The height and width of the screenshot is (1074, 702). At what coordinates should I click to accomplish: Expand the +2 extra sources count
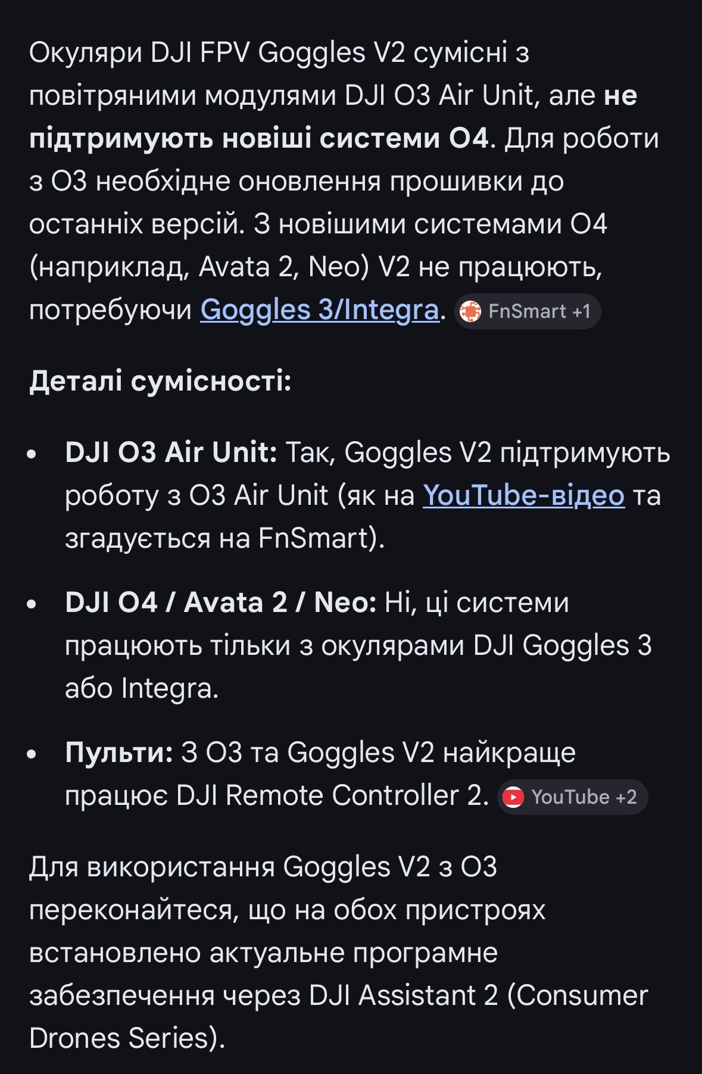click(626, 797)
